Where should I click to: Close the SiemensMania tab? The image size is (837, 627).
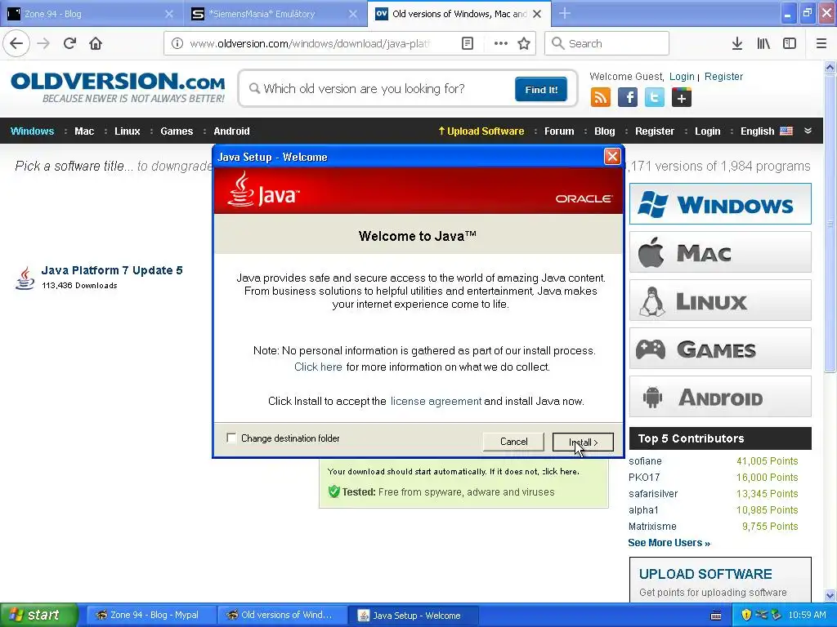point(353,14)
